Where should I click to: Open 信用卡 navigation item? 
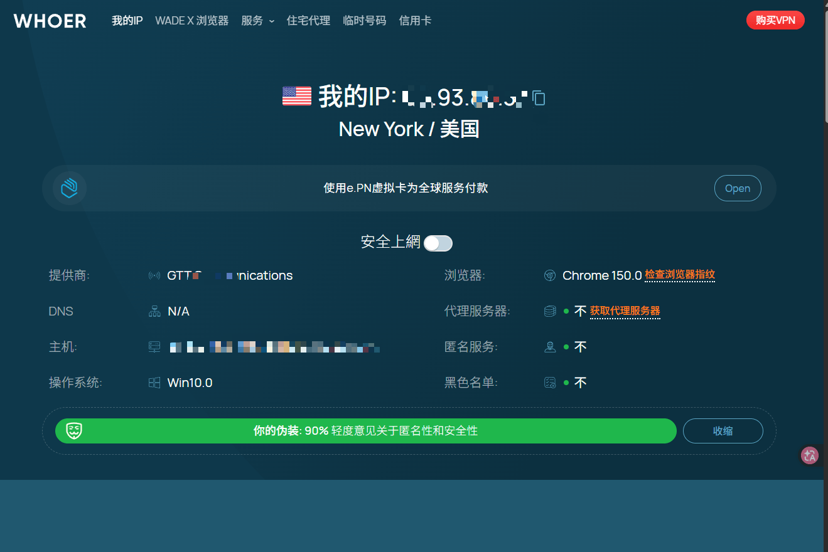click(415, 21)
